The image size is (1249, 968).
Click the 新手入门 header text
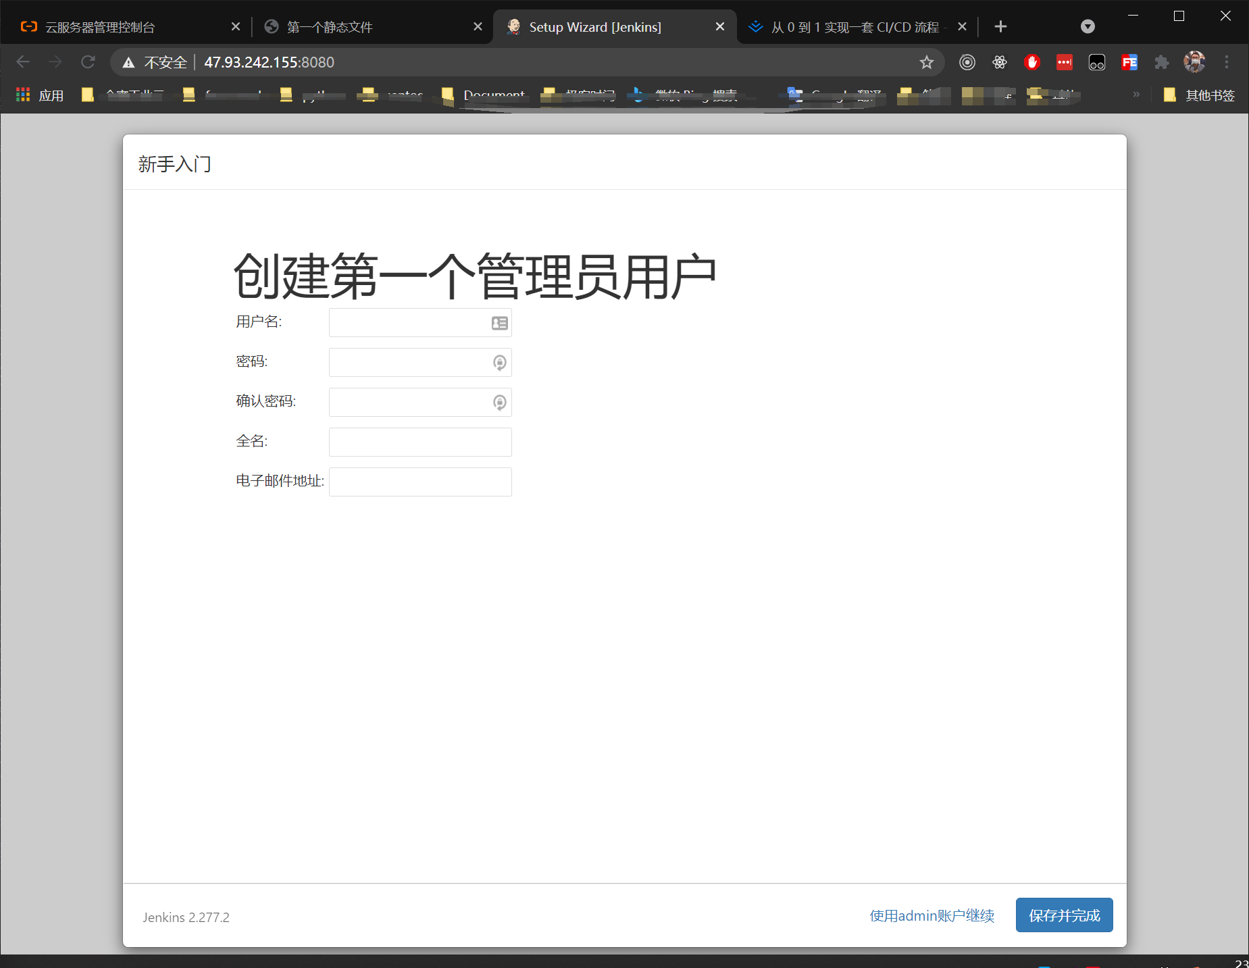coord(174,164)
